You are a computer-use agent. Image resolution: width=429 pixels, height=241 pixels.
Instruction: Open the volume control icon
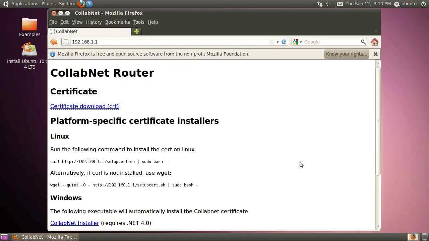(329, 4)
